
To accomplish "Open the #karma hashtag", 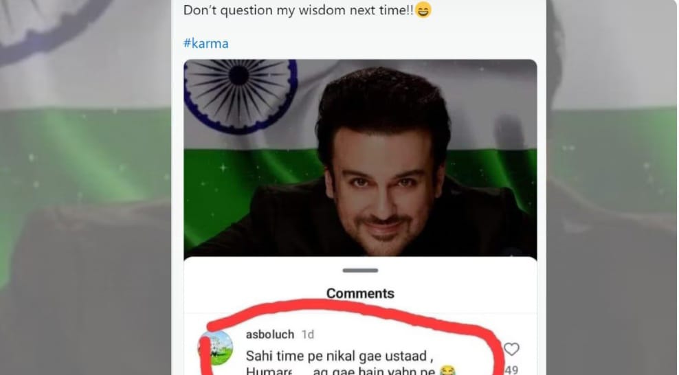I will (205, 43).
